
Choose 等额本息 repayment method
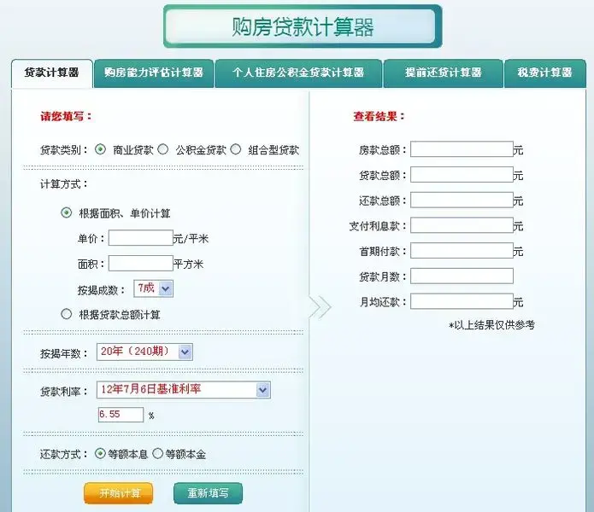101,454
